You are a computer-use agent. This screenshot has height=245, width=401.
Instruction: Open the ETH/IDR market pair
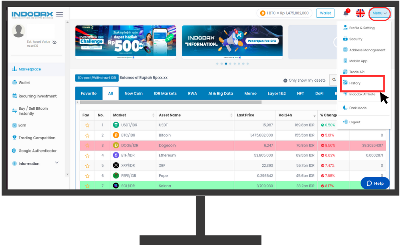point(128,155)
